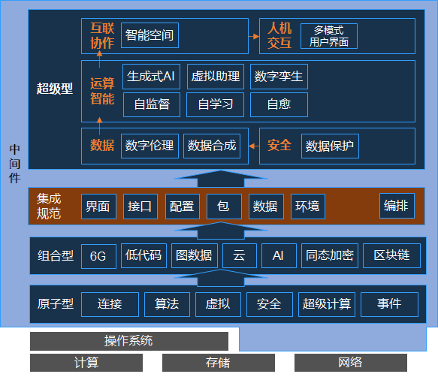Click the 生成式AI block
Image resolution: width=438 pixels, height=377 pixels.
(151, 77)
